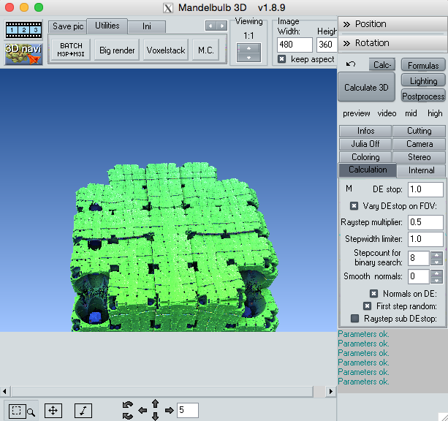Screen dimensions: 448x421
Task: Launch the 3D navi navigator
Action: tap(23, 54)
